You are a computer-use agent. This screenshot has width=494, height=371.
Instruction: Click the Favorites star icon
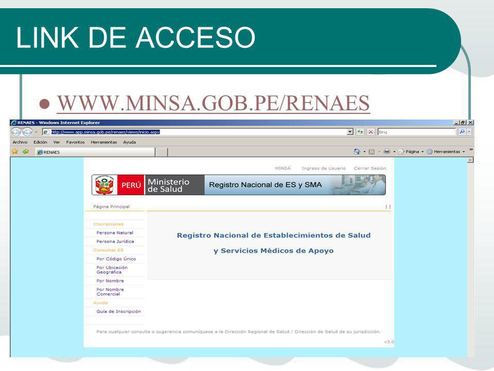(15, 151)
